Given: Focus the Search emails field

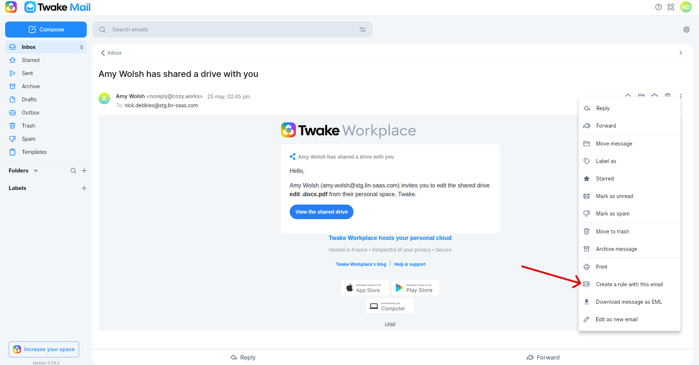Looking at the screenshot, I should coord(233,30).
